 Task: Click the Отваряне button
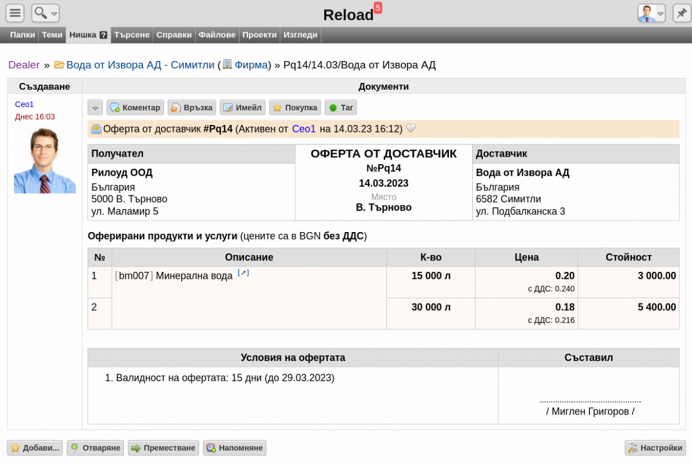(95, 448)
